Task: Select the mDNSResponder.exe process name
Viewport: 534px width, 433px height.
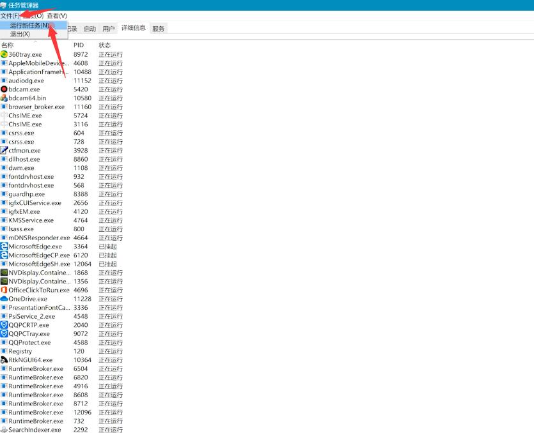Action: (39, 238)
